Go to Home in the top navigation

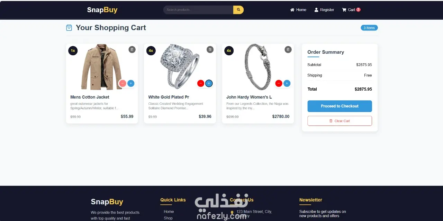tap(298, 10)
